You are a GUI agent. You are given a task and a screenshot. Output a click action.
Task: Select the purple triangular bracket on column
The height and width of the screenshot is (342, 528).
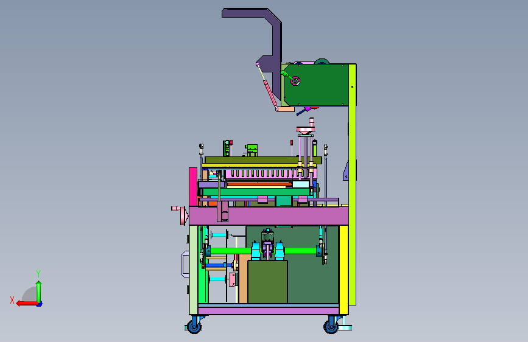pos(346,170)
